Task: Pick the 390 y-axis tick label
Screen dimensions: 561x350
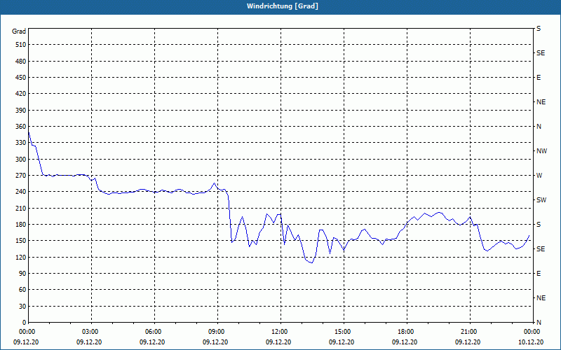Action: (21, 111)
